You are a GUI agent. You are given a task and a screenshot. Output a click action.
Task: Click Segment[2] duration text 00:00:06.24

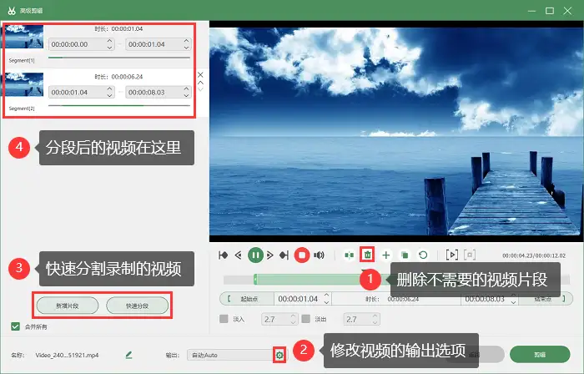127,77
